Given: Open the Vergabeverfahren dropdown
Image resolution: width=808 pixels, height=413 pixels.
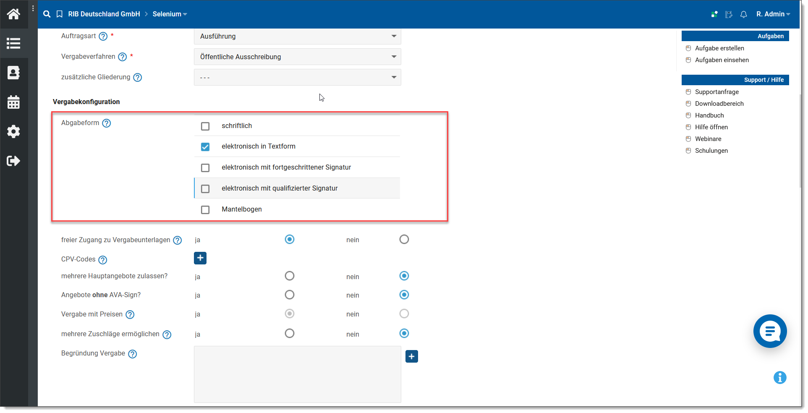Looking at the screenshot, I should pos(298,57).
